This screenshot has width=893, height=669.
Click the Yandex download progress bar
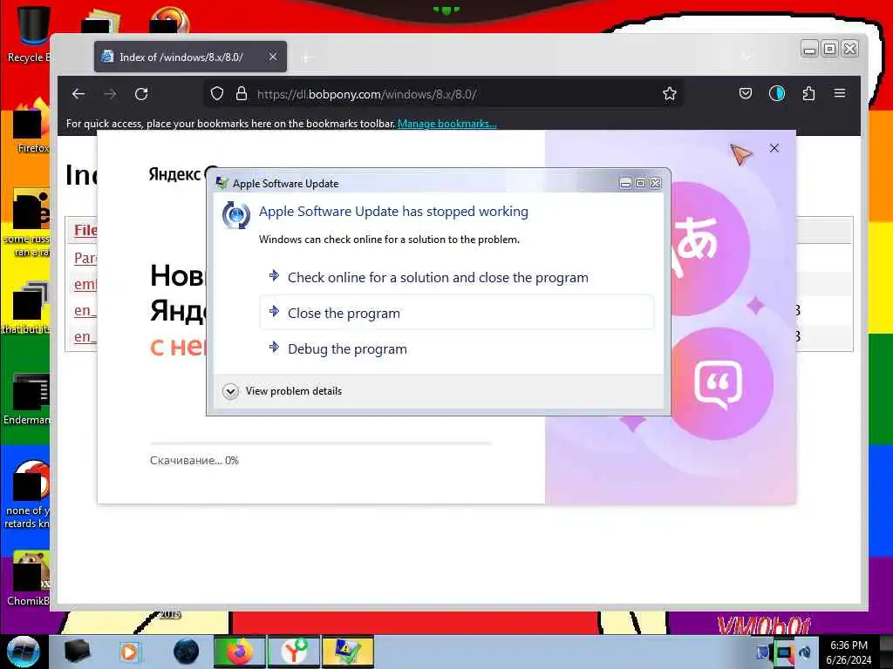point(320,443)
